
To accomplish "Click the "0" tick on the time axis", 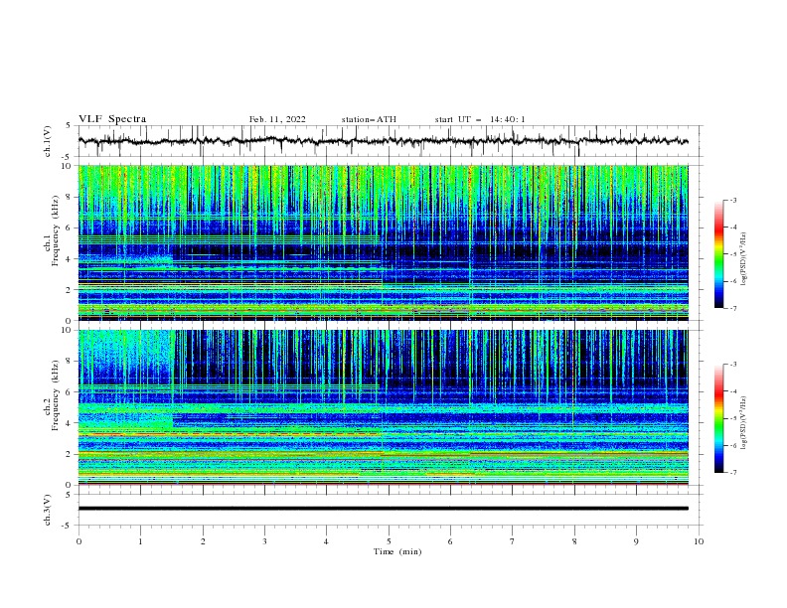I will [79, 541].
